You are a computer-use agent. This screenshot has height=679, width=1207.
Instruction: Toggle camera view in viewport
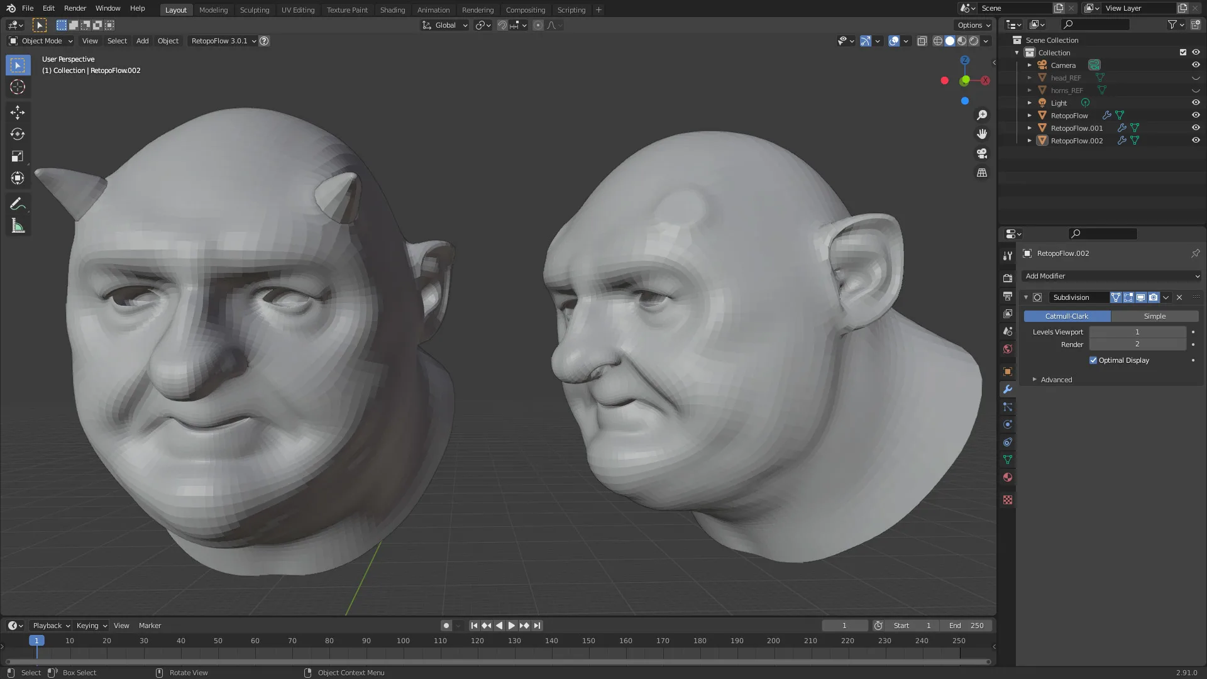(x=981, y=153)
